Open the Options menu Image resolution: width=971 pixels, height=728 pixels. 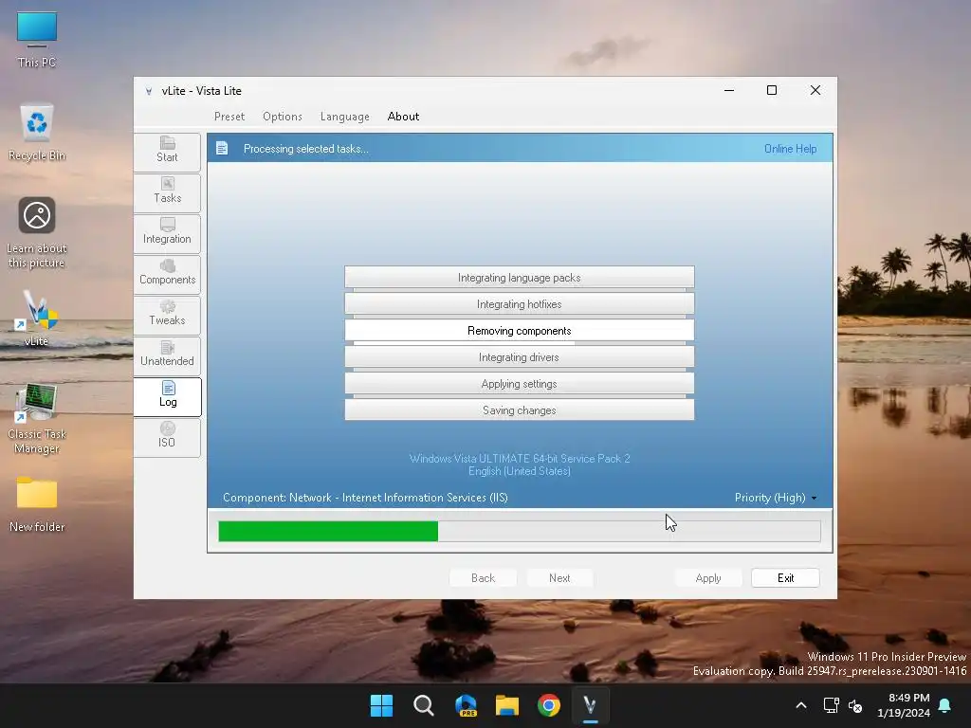point(283,117)
